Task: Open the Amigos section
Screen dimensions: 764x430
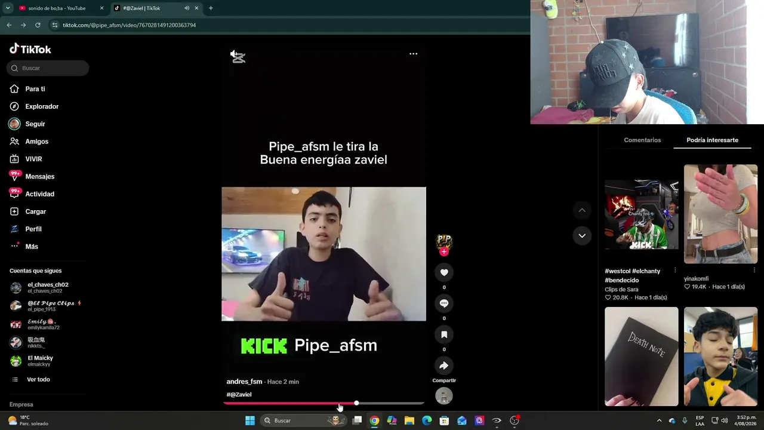Action: coord(36,142)
